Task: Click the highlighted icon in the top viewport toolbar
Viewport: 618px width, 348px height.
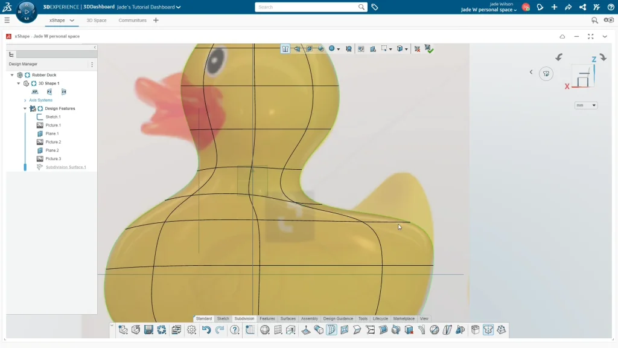Action: [285, 49]
